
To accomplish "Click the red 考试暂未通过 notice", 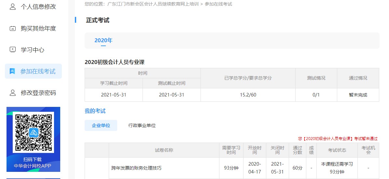I will (x=338, y=139).
